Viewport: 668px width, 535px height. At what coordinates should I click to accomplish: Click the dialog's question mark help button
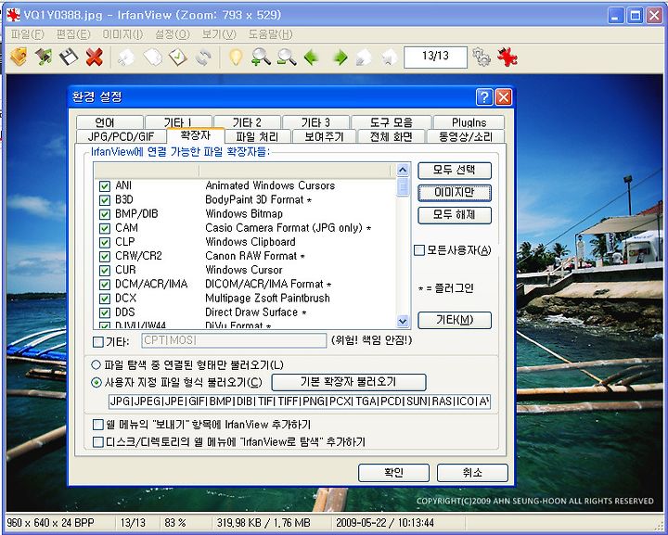pos(484,97)
